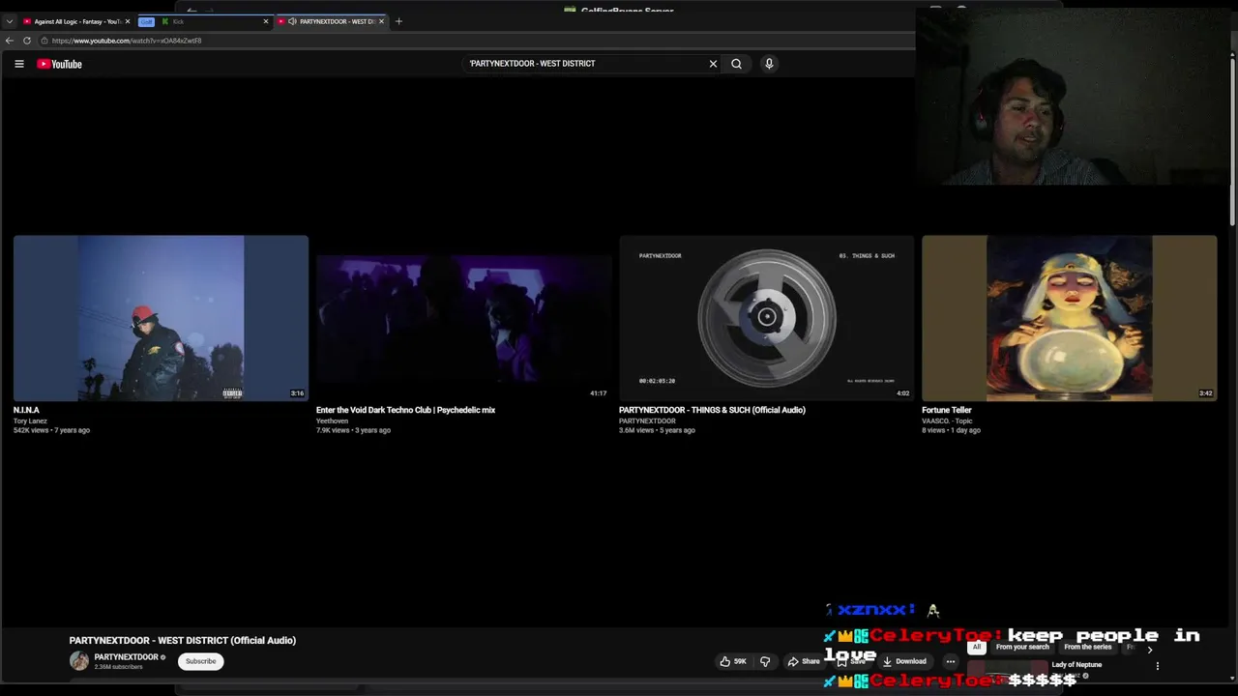Close the PARTYNEXTDOOR - WEST DISTRICT tab
Image resolution: width=1238 pixels, height=696 pixels.
click(x=381, y=21)
